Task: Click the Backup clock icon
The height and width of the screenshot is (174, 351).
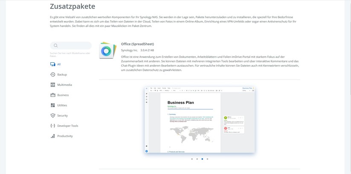Action: pos(52,75)
